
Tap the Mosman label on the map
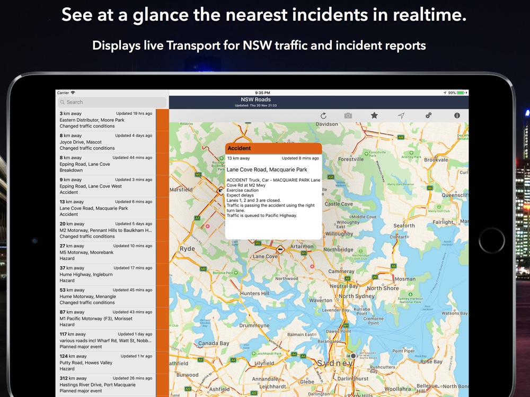[x=405, y=279]
